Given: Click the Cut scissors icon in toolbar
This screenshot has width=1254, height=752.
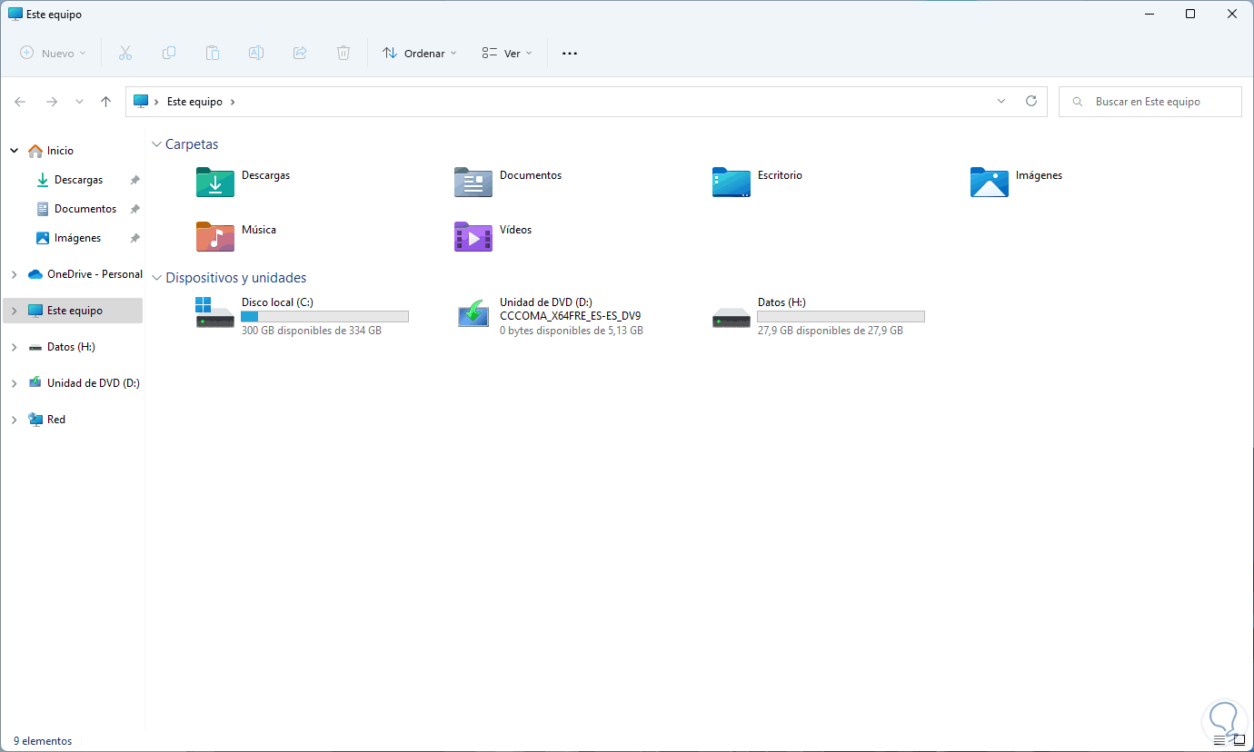Looking at the screenshot, I should [x=125, y=54].
